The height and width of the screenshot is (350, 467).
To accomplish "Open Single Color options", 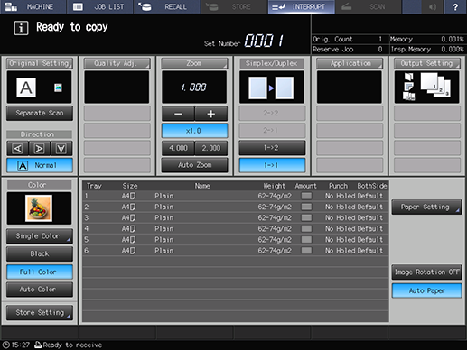I will [x=40, y=236].
